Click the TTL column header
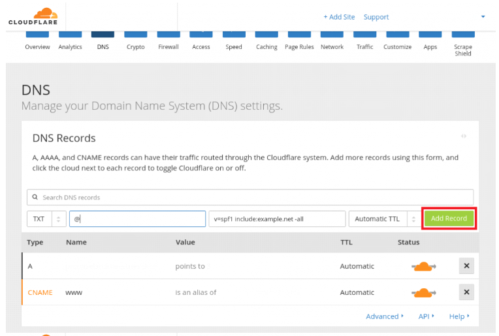This screenshot has height=336, width=499. 347,243
